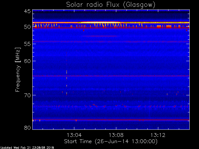The height and width of the screenshot is (149, 199).
Task: Click the Updated Wed Feb 21 timestamp text
Action: 27,148
